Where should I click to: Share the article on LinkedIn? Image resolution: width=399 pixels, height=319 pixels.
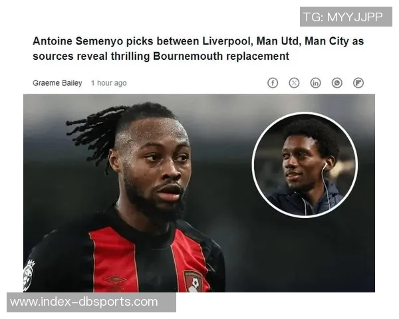(315, 83)
